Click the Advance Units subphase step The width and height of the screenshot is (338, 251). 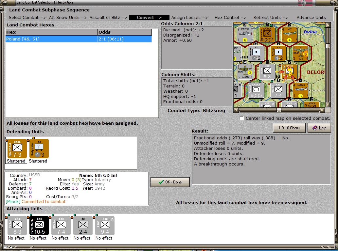[x=311, y=18]
